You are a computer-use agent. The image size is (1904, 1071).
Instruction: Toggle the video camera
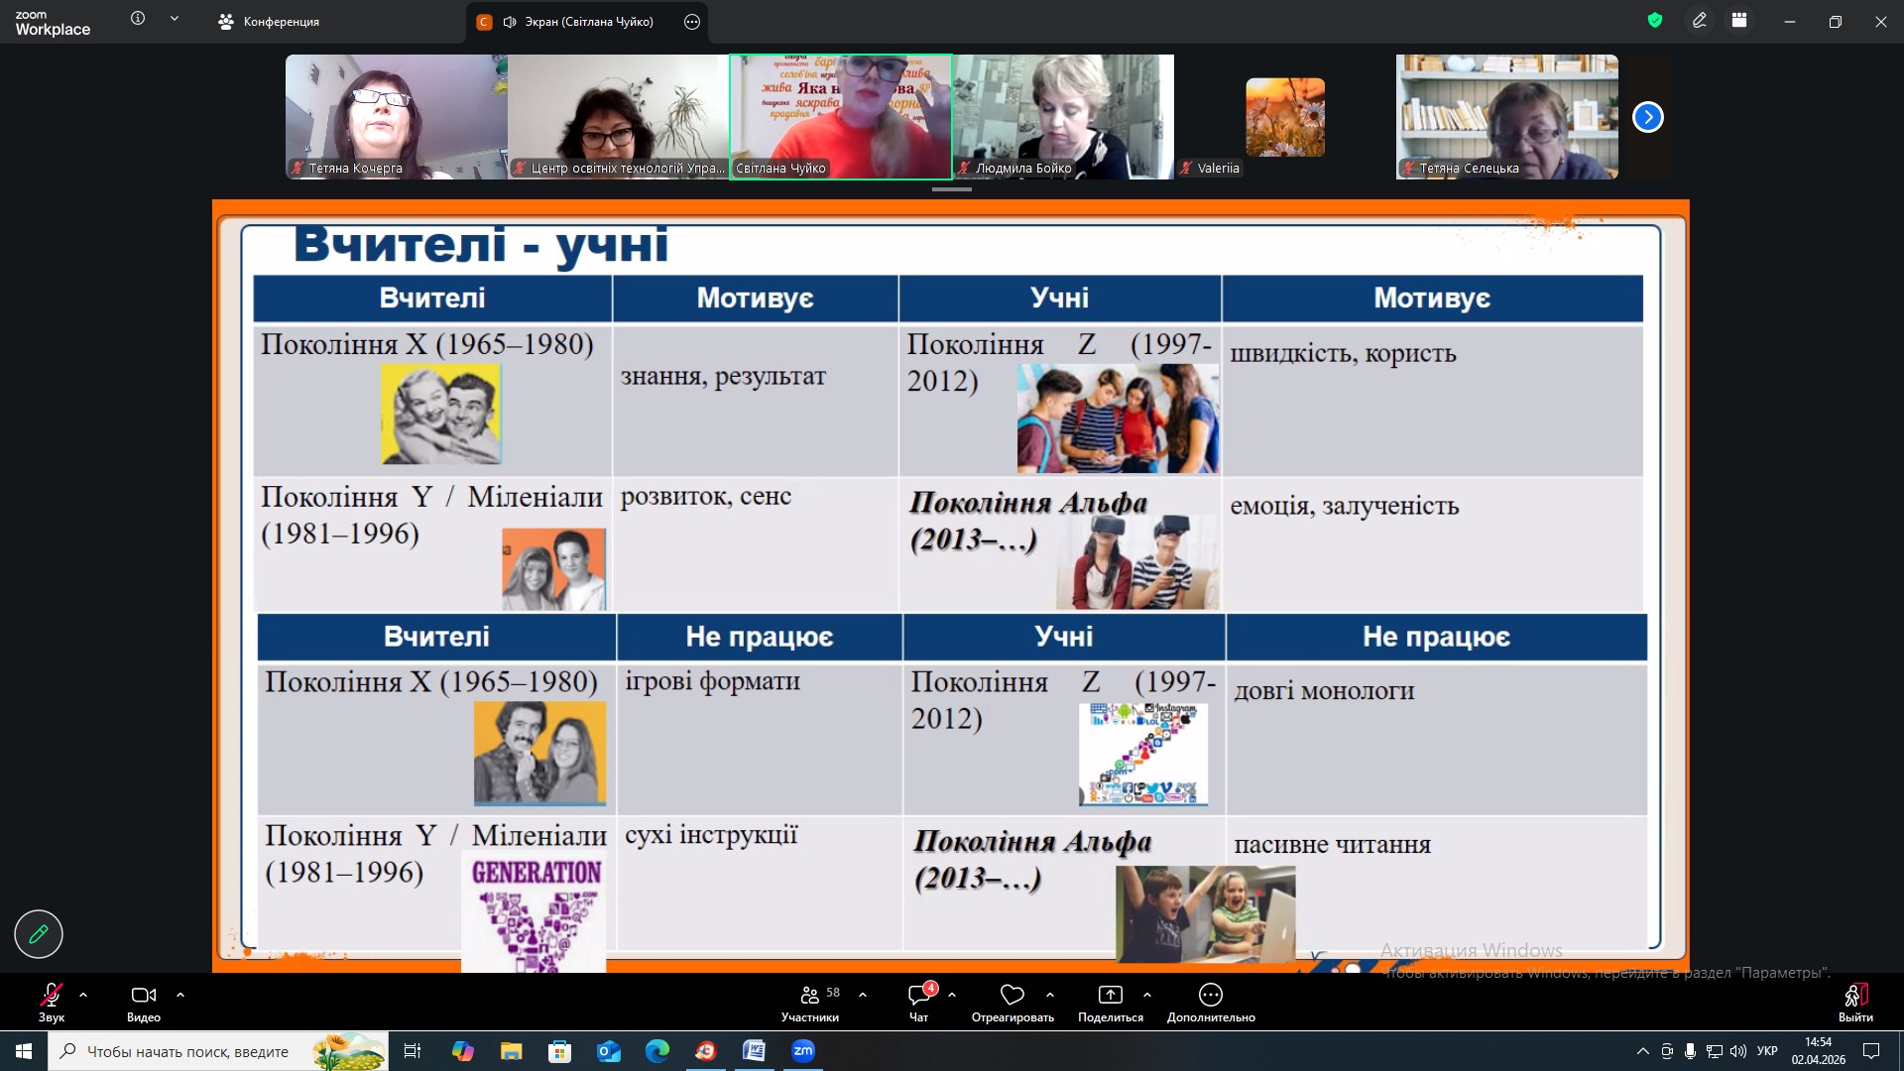tap(143, 995)
